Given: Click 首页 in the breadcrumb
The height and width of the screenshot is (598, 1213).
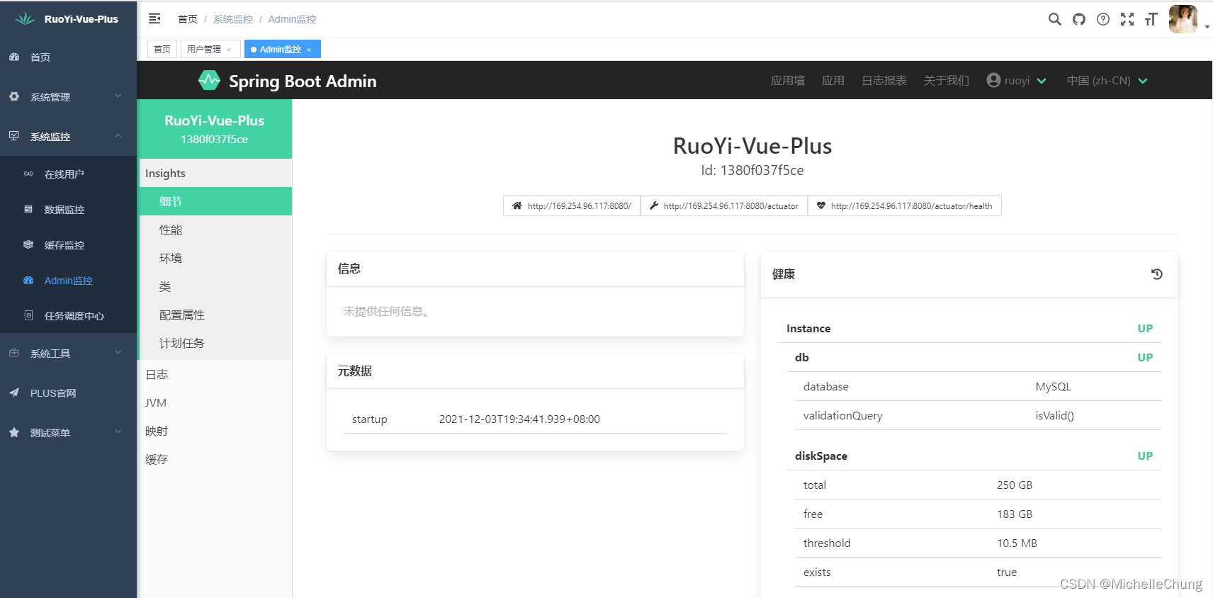Looking at the screenshot, I should pyautogui.click(x=188, y=19).
